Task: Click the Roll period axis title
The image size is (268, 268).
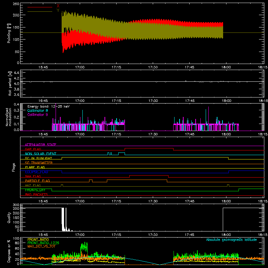Action: click(10, 84)
